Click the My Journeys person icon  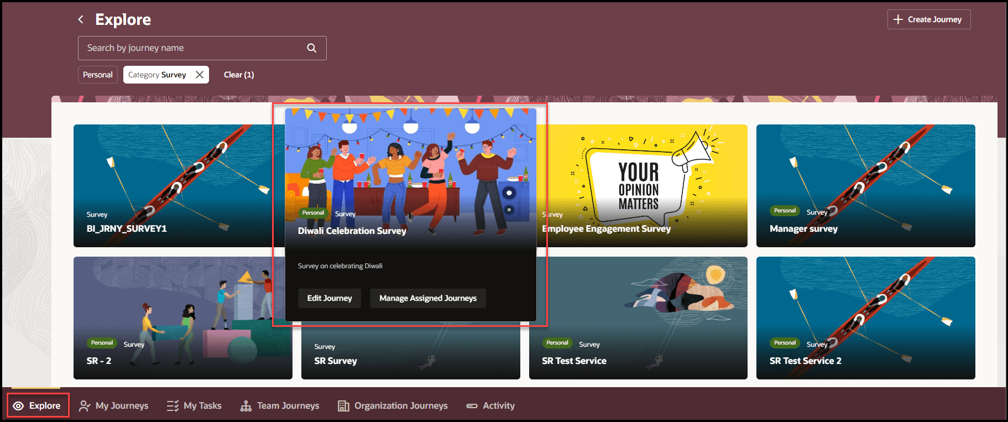[x=85, y=406]
